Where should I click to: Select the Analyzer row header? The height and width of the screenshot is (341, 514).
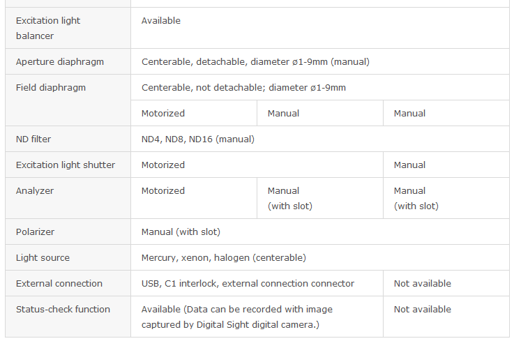coord(35,191)
